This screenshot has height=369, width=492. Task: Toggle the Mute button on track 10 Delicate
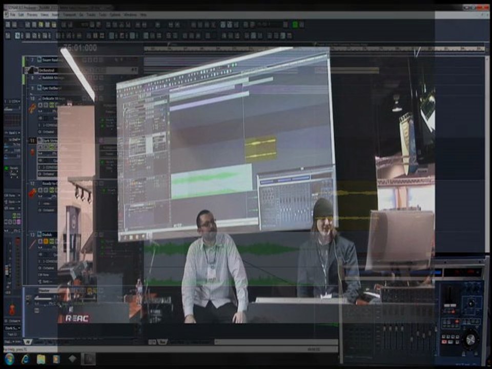pos(40,105)
